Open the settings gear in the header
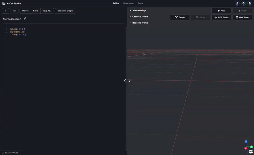 [x=244, y=3]
